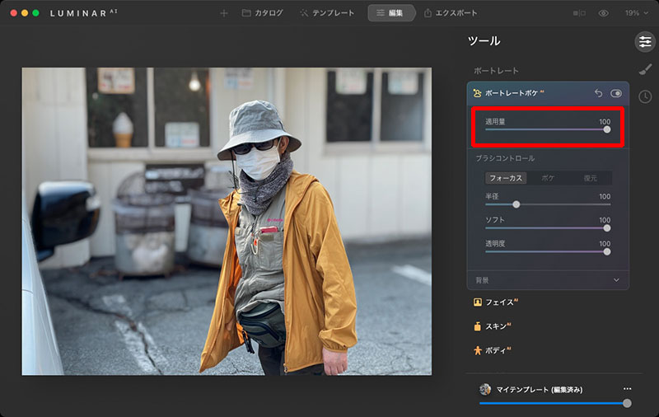This screenshot has width=659, height=417.
Task: Select the 復元 brush mode
Action: (x=590, y=178)
